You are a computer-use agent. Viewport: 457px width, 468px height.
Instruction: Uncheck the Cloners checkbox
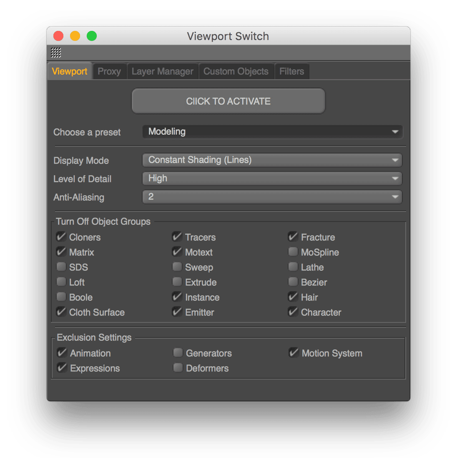(x=61, y=237)
